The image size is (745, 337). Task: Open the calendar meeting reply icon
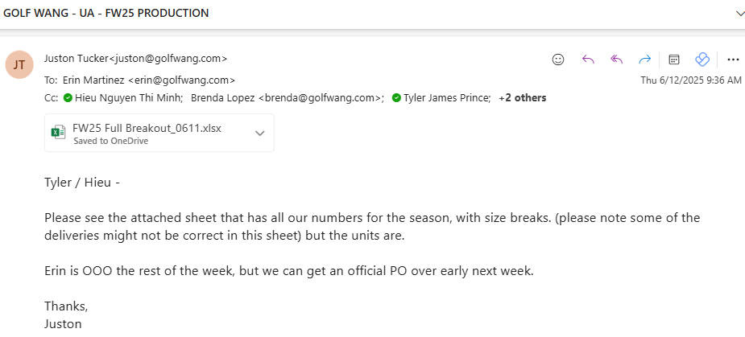point(675,59)
